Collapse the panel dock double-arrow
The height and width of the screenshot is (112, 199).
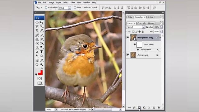coord(163,12)
